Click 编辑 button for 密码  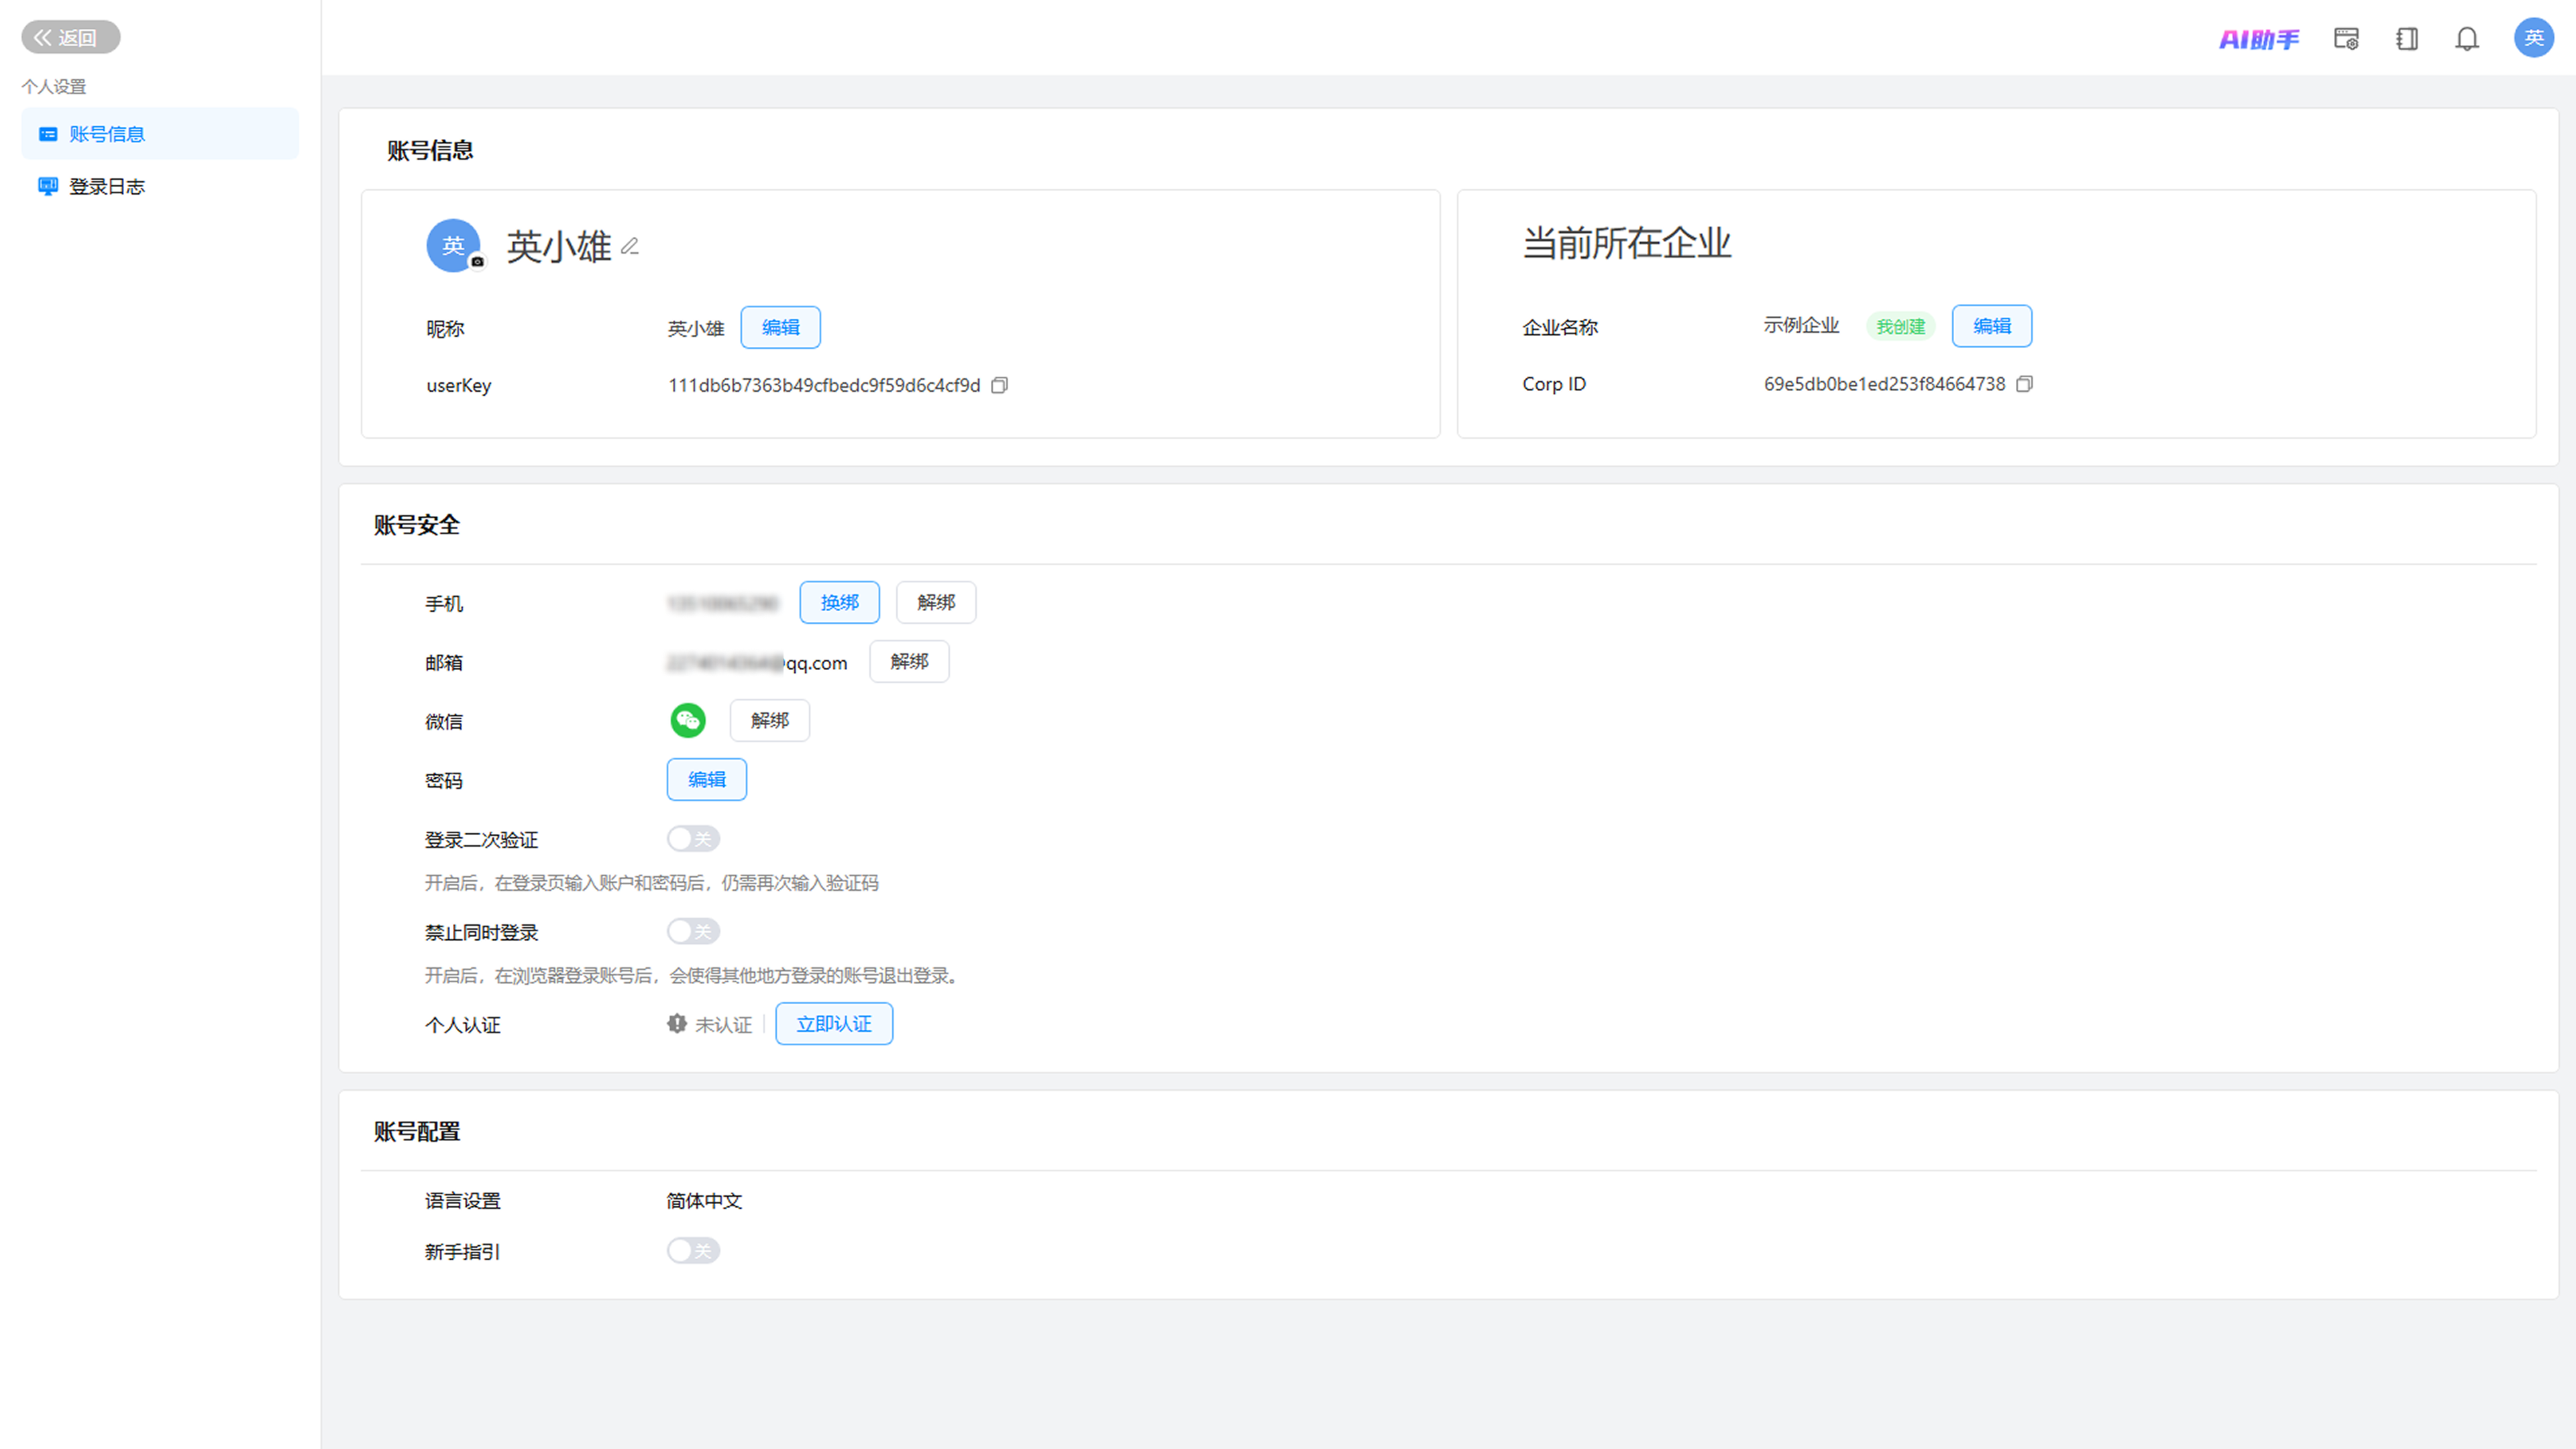(x=706, y=780)
